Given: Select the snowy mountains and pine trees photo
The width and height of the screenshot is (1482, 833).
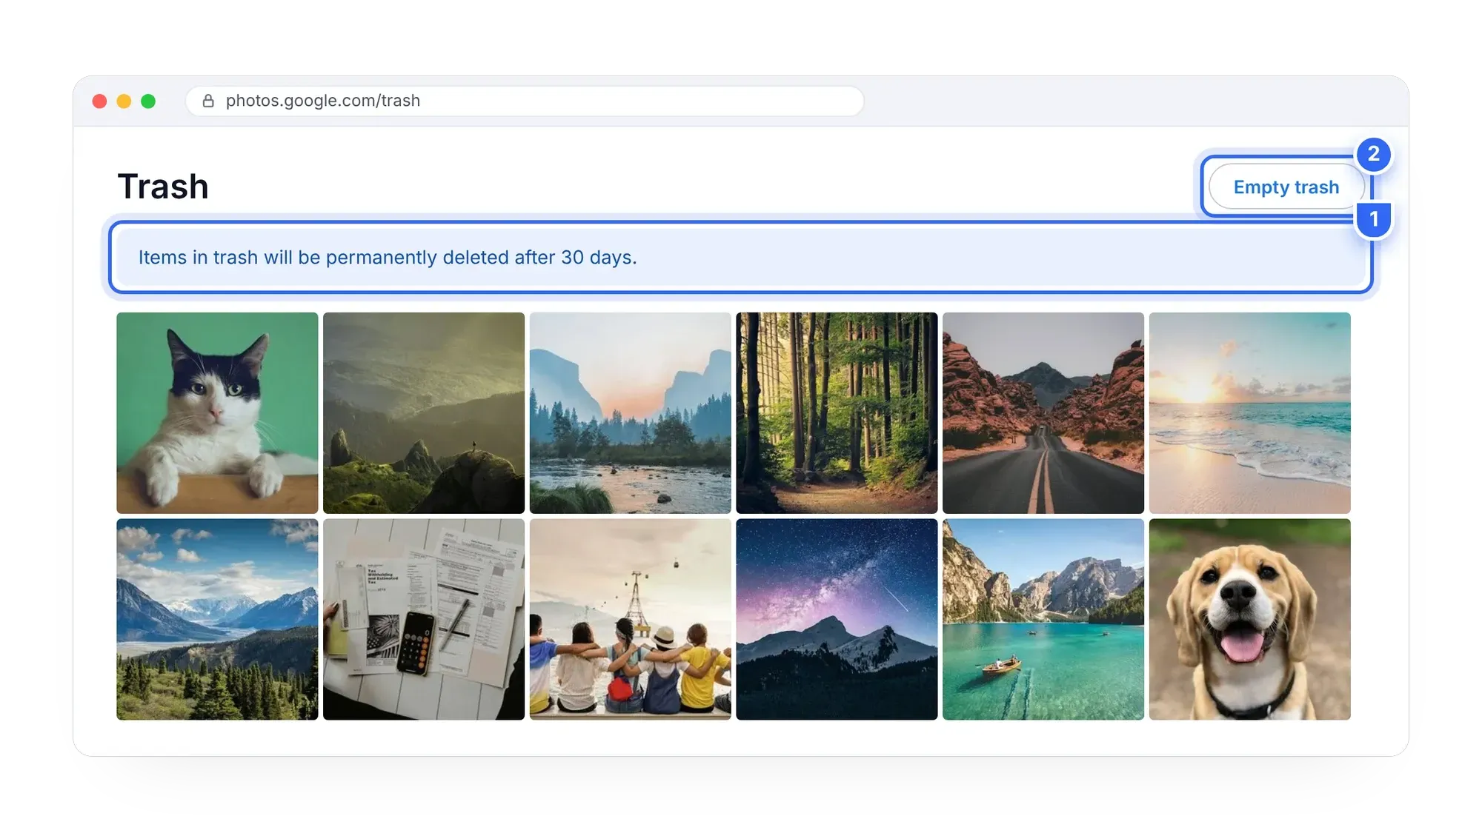Looking at the screenshot, I should pyautogui.click(x=217, y=619).
